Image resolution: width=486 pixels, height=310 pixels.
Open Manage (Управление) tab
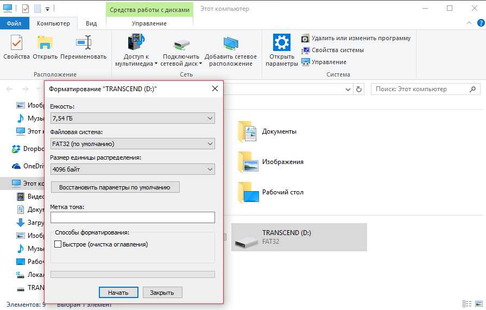(149, 23)
